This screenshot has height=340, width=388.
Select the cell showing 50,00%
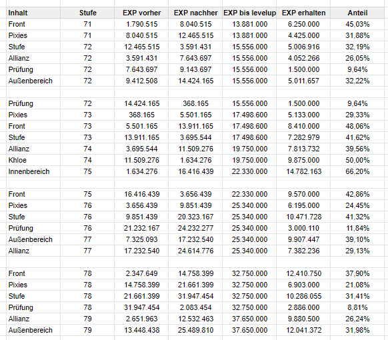[x=357, y=160]
